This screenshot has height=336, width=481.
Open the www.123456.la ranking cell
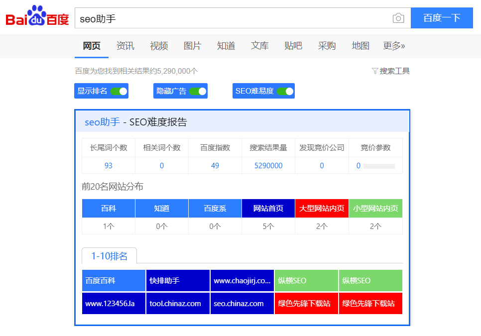pyautogui.click(x=114, y=304)
